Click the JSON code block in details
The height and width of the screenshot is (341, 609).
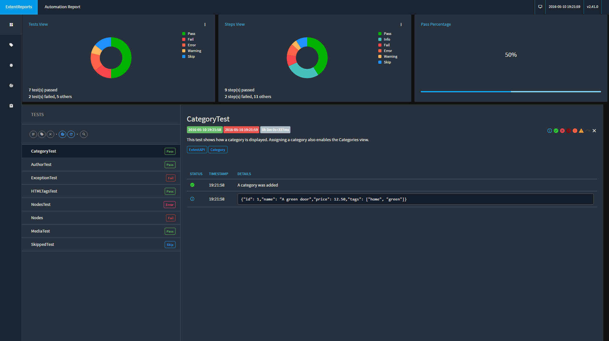[415, 199]
